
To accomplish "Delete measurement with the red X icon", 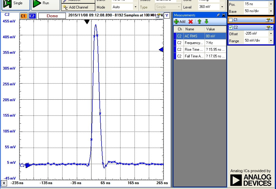I will tap(191, 22).
